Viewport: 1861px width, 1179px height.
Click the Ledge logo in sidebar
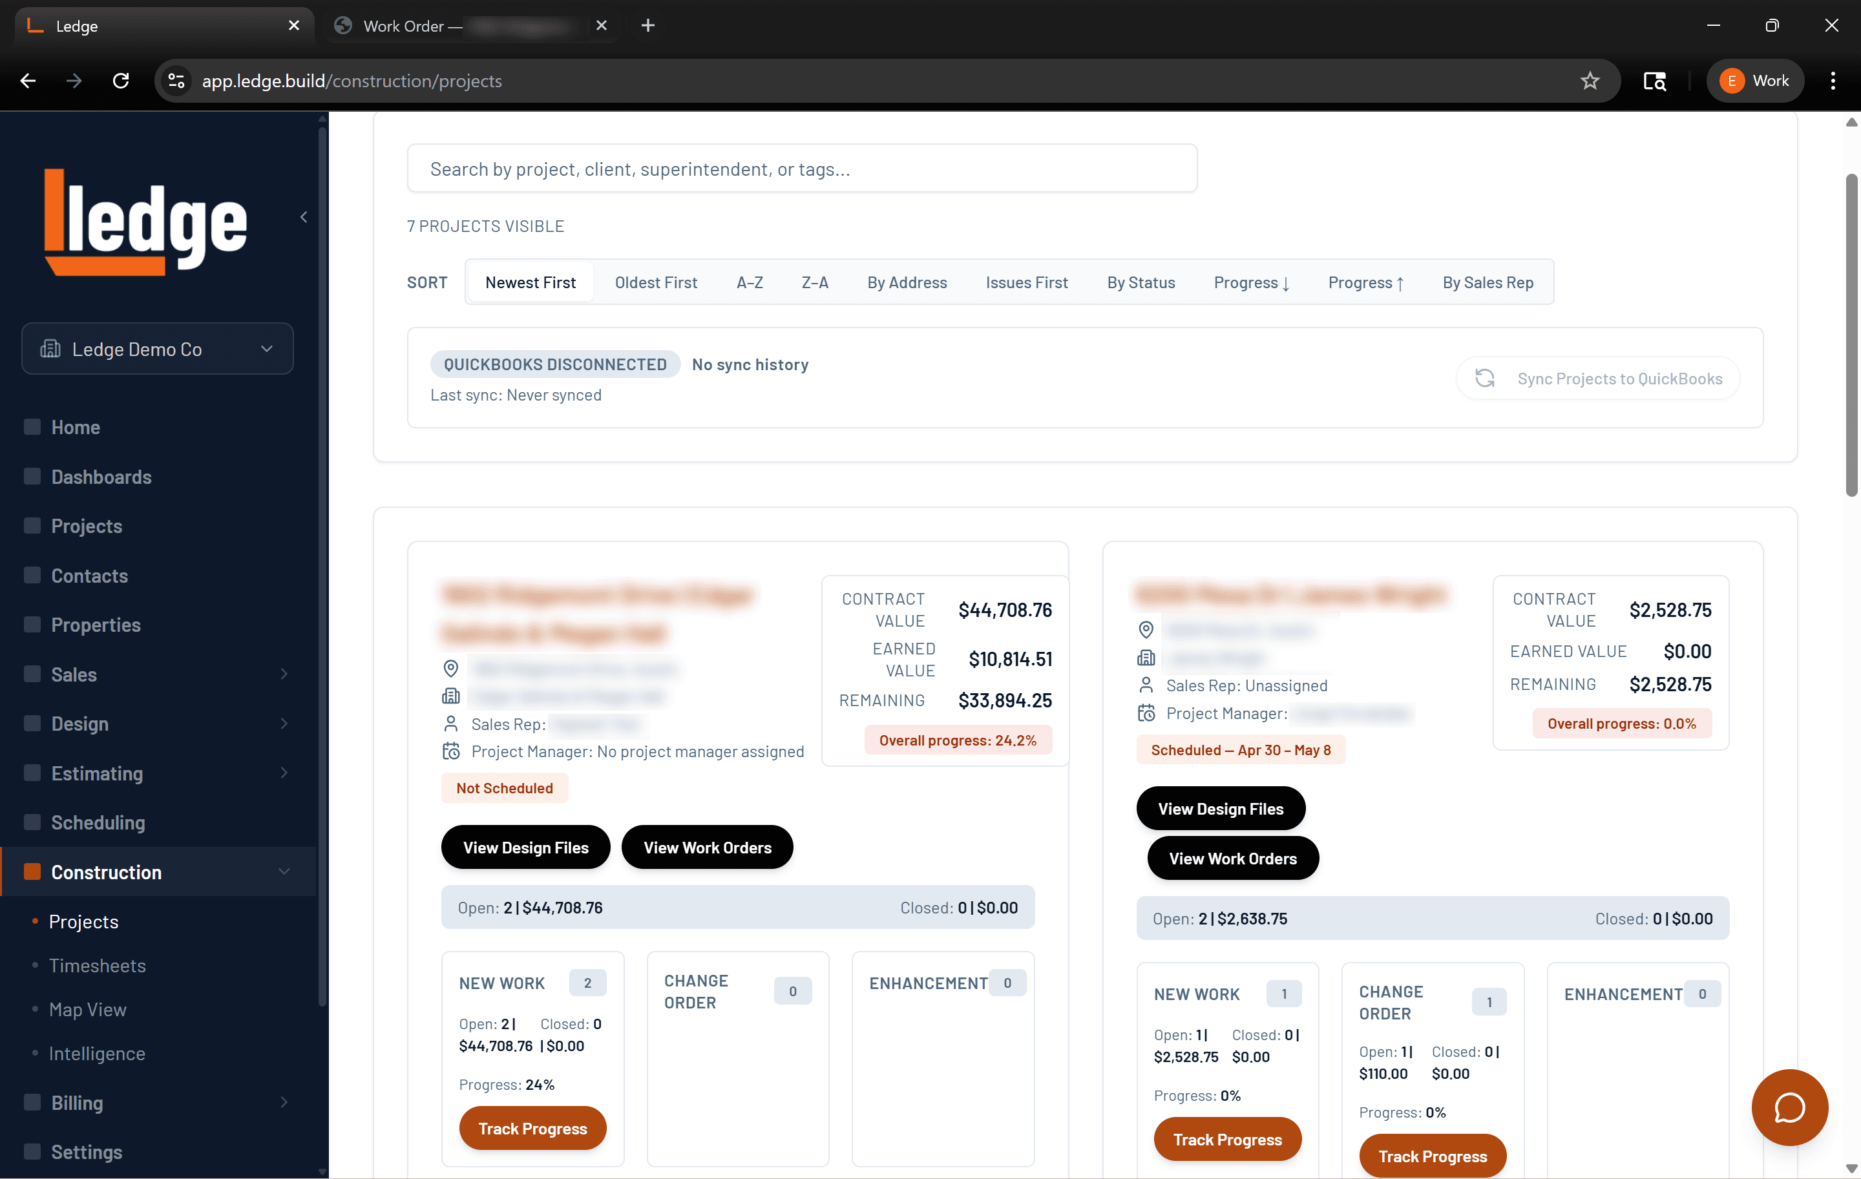pyautogui.click(x=145, y=222)
